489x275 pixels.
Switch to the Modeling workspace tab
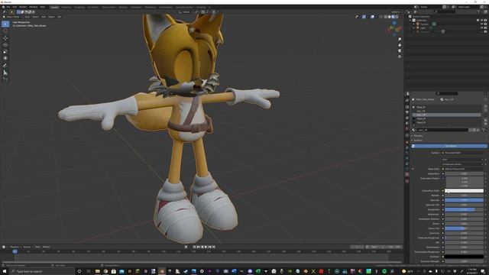66,7
